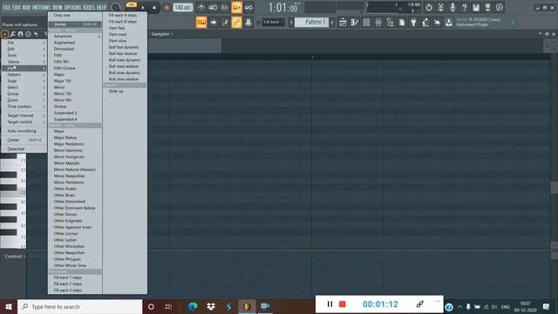The image size is (558, 314).
Task: Click the plugin picker plug icon
Action: point(413,23)
